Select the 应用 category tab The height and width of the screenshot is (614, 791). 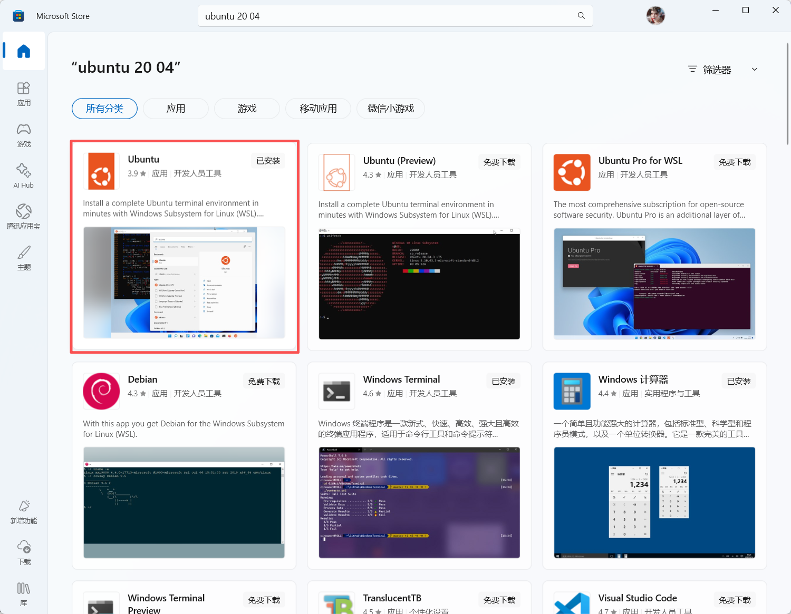point(176,109)
